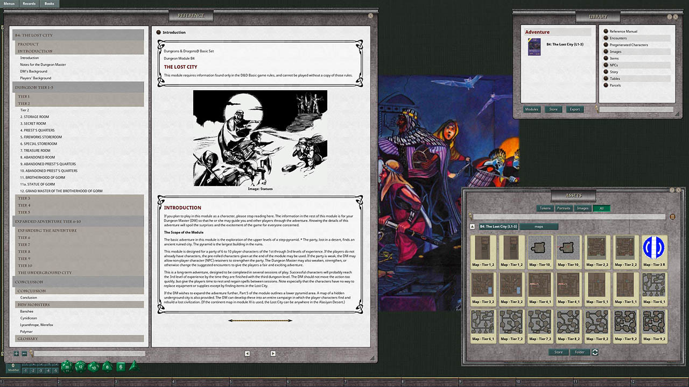Toggle the Tokens filter in Assets
Screen dimensions: 689x387
point(545,208)
